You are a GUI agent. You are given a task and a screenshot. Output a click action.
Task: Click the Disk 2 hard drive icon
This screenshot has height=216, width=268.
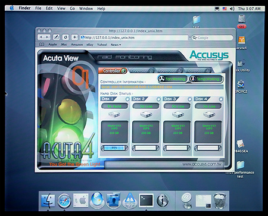146,114
